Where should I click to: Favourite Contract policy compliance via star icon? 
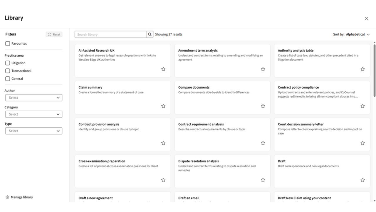coord(362,106)
